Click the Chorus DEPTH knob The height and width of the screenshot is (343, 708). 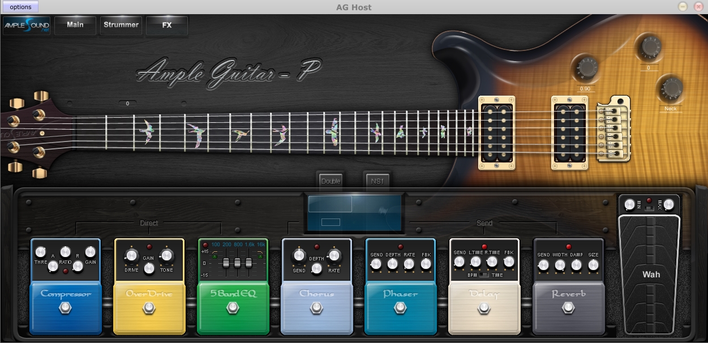tap(316, 268)
